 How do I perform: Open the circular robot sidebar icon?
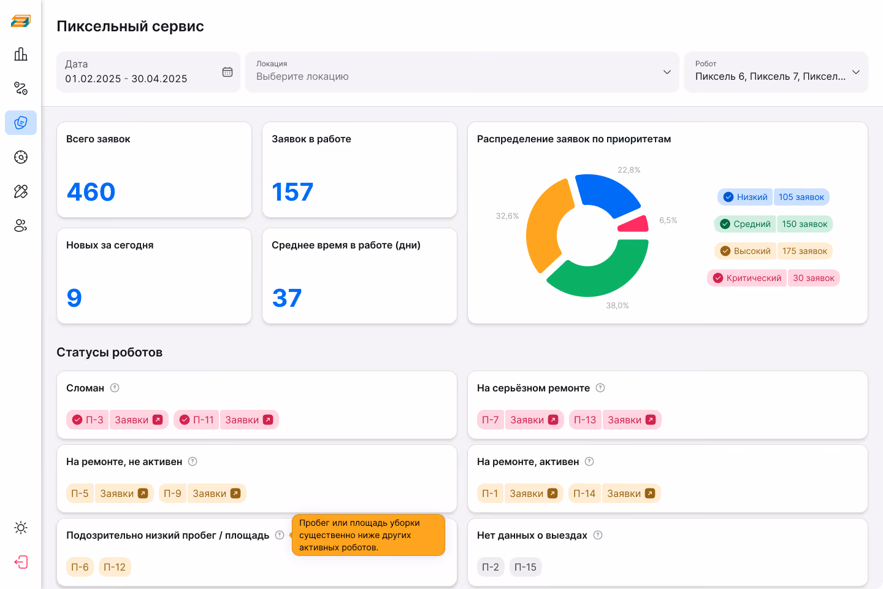tap(21, 157)
